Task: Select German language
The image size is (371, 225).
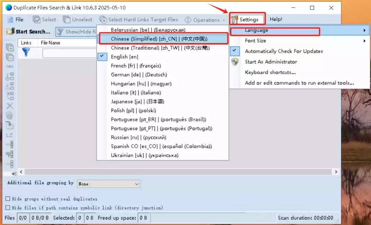Action: (x=163, y=75)
